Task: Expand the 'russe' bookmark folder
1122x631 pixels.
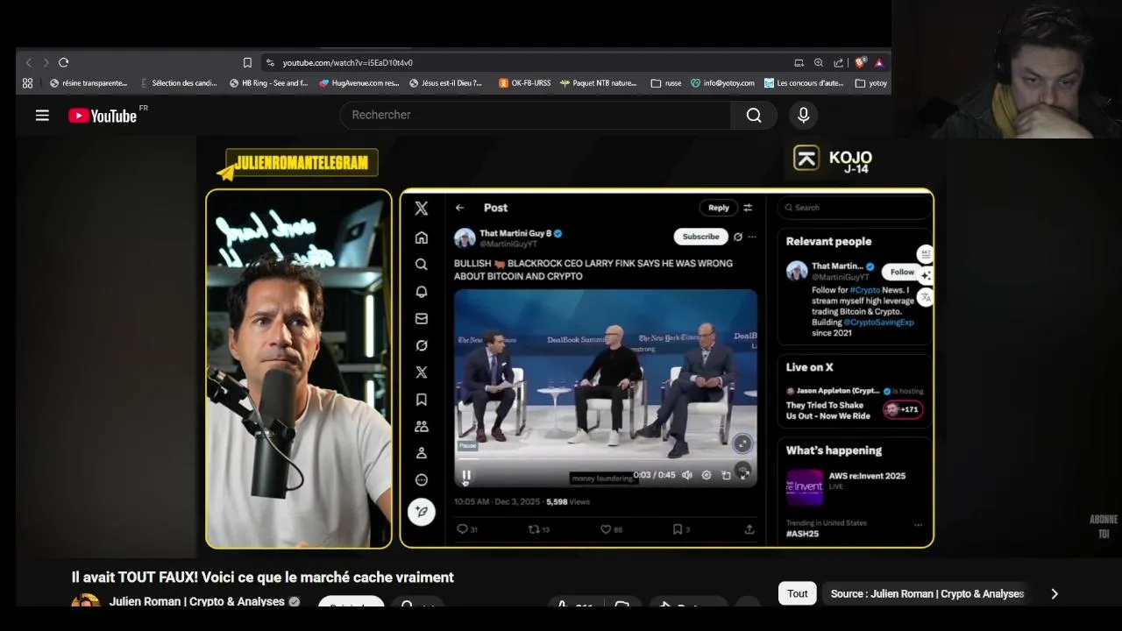Action: (x=666, y=83)
